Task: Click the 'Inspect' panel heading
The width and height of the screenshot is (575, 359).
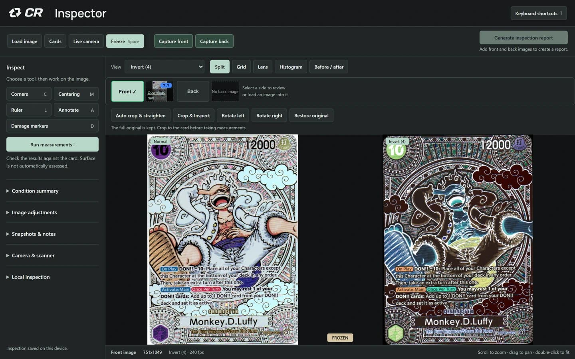Action: tap(16, 67)
